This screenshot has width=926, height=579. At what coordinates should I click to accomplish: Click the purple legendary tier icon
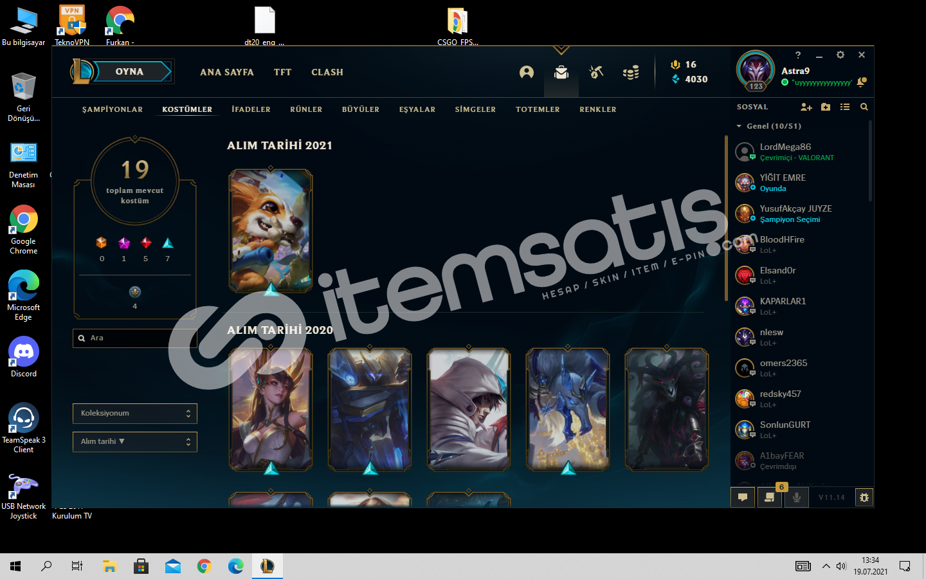124,243
